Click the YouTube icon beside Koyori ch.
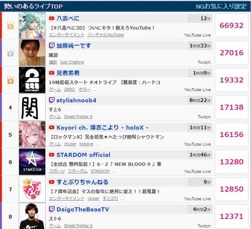 (x=51, y=127)
